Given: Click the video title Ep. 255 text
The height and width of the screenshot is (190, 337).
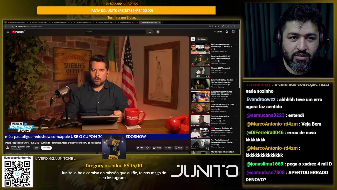Looking at the screenshot, I should click(x=53, y=143).
